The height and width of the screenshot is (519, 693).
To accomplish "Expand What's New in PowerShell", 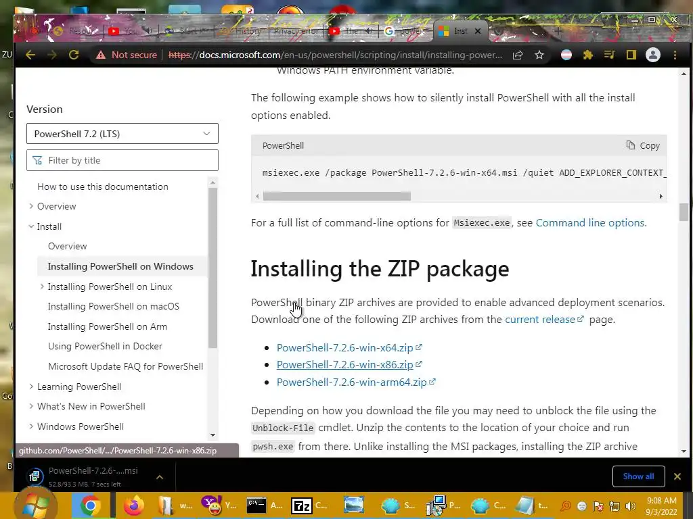I will tap(31, 406).
